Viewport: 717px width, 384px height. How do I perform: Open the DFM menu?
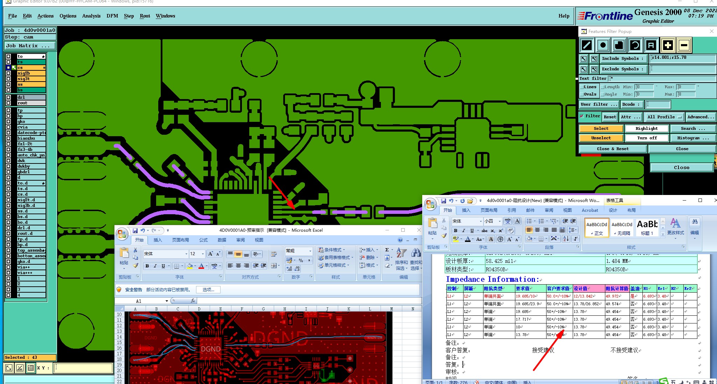[112, 16]
